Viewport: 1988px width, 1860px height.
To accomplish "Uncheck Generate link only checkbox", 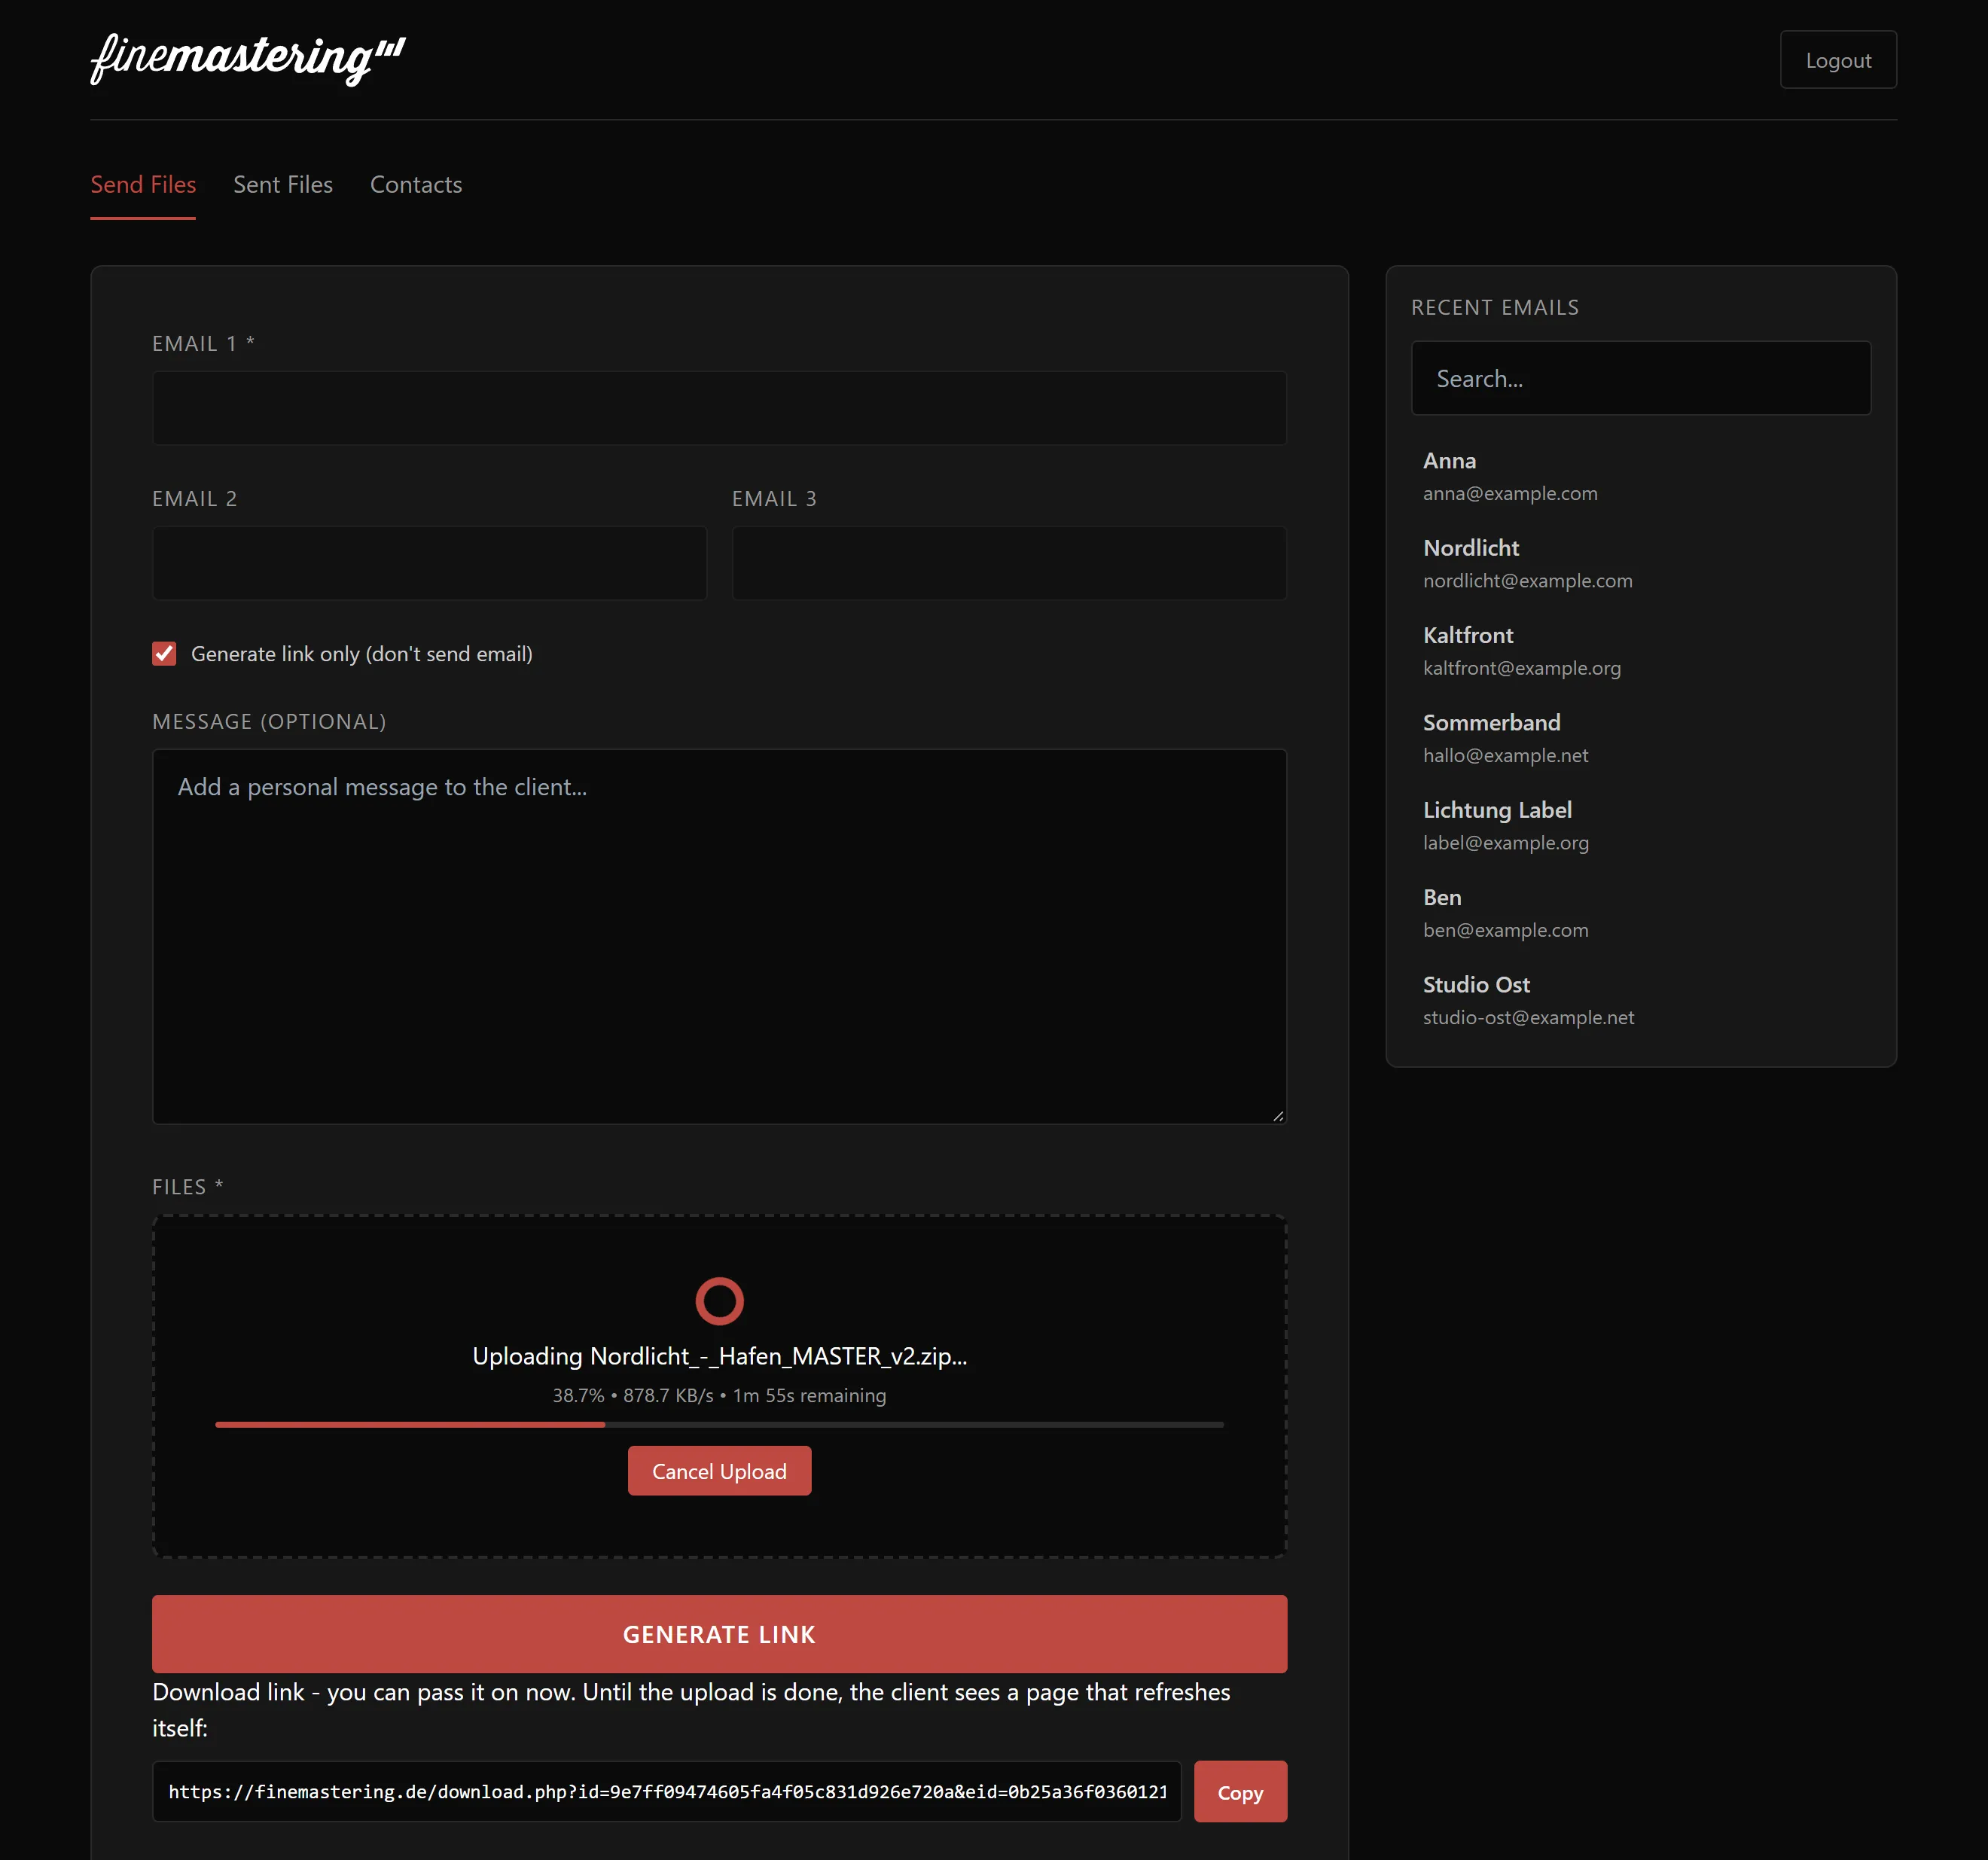I will [164, 654].
